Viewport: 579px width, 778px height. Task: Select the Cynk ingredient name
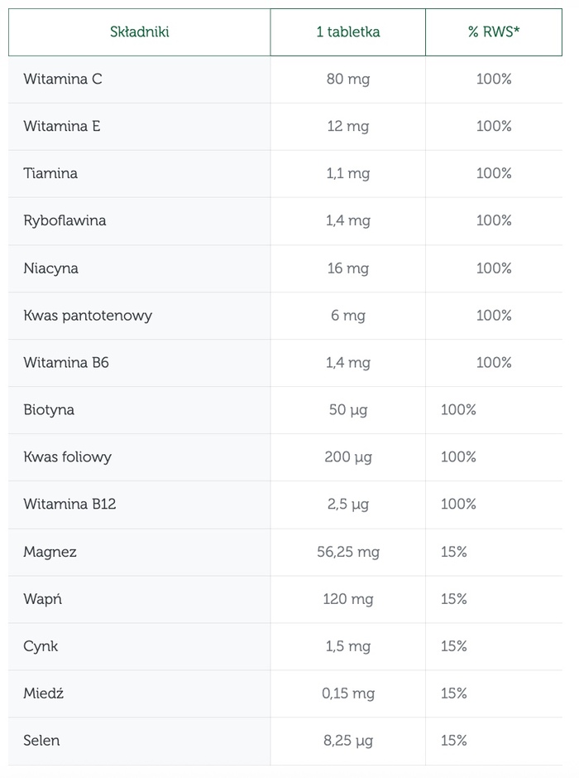tap(41, 646)
